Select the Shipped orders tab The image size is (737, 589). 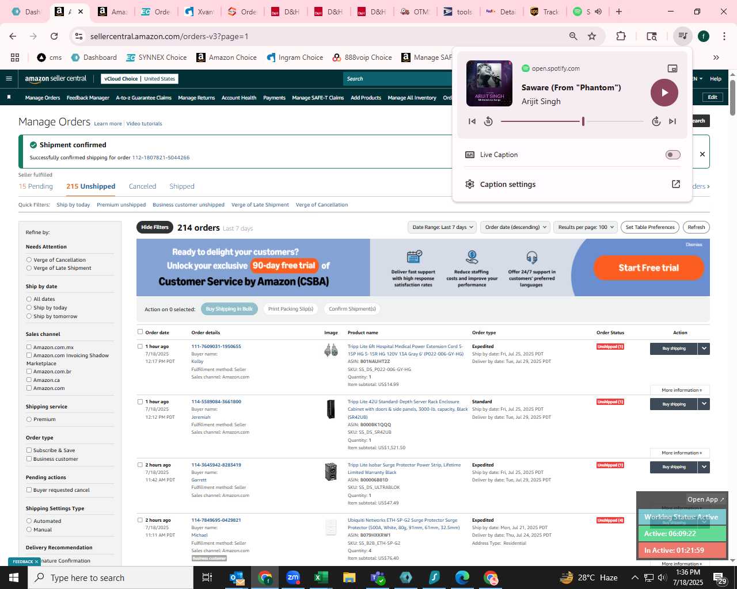pyautogui.click(x=182, y=186)
